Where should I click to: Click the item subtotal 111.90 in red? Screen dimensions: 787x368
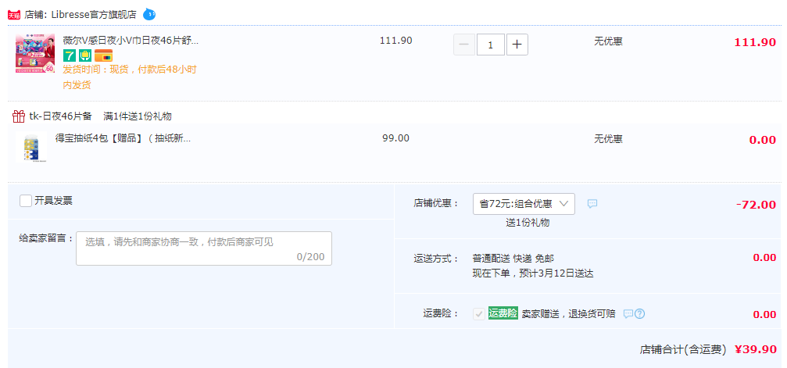(x=756, y=43)
